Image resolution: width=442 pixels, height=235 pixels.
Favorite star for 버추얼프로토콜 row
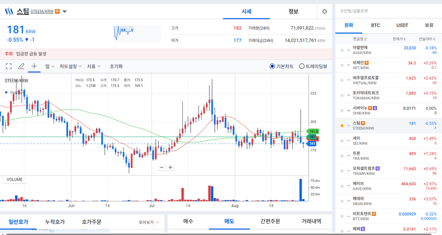pos(342,80)
